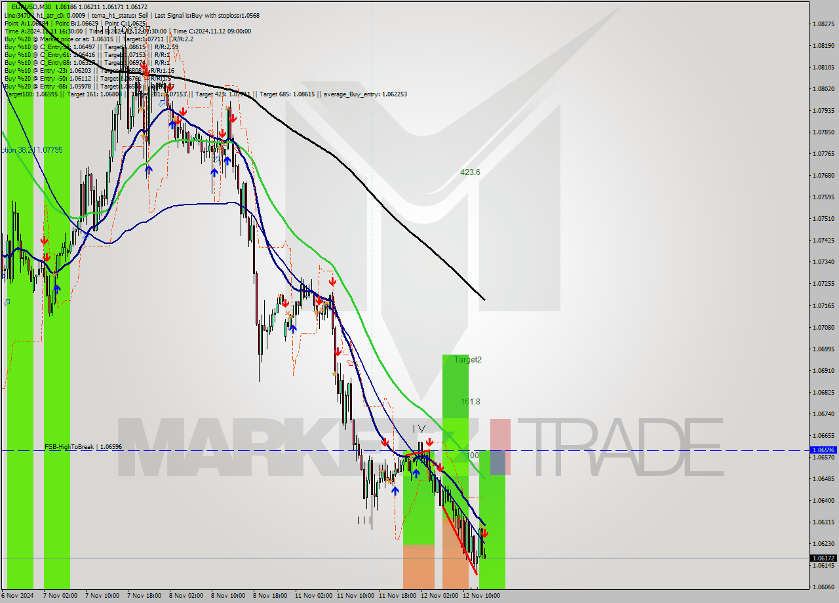Click the '12 Nov 10:00' time axis label
This screenshot has width=839, height=603.
(x=481, y=596)
